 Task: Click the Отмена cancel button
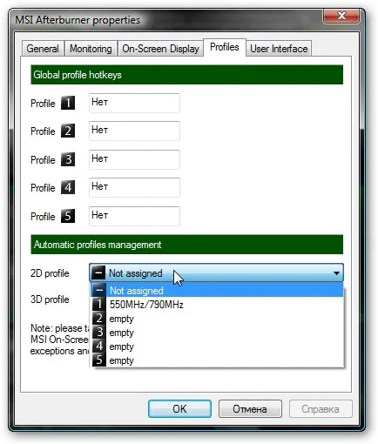[250, 409]
